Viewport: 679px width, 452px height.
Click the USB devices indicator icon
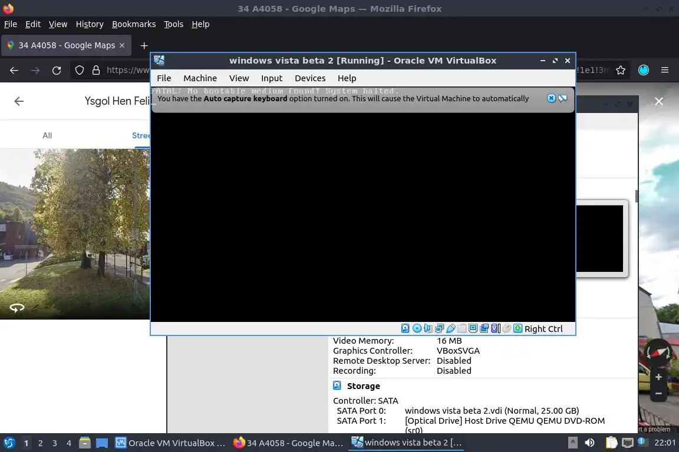coord(450,328)
